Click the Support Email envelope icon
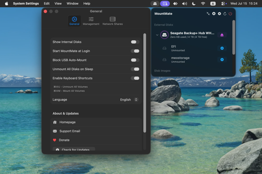The width and height of the screenshot is (262, 174). tap(55, 131)
